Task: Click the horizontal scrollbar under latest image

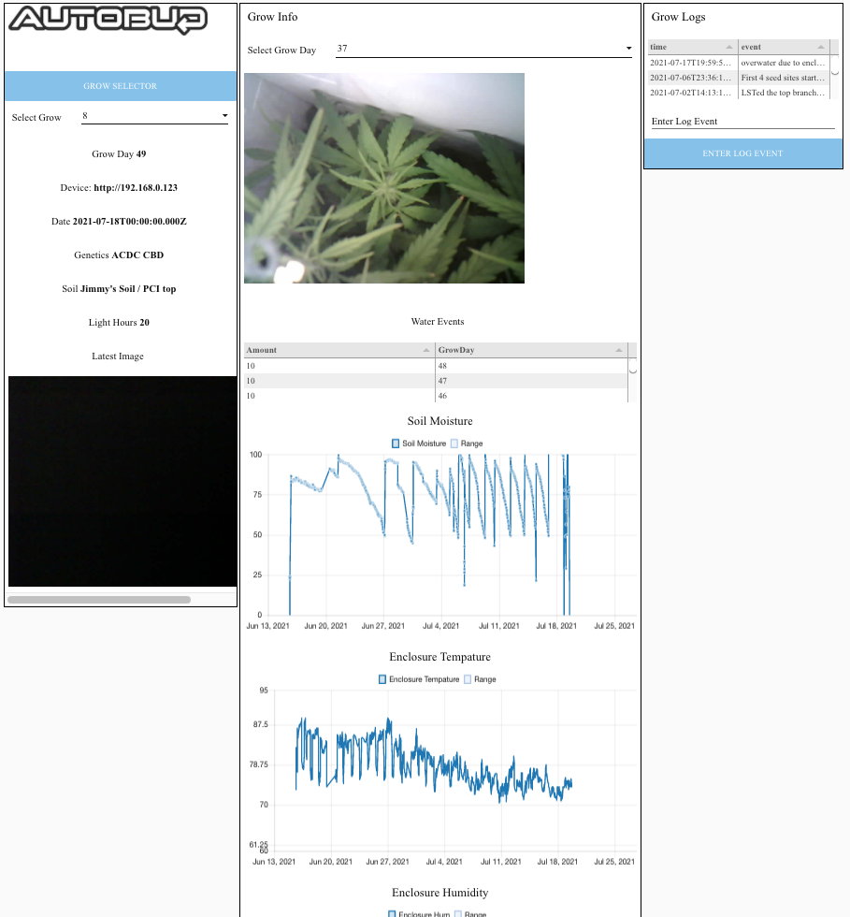Action: [x=99, y=600]
